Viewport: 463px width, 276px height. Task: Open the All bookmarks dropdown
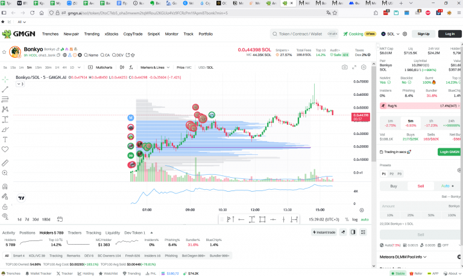point(22,22)
